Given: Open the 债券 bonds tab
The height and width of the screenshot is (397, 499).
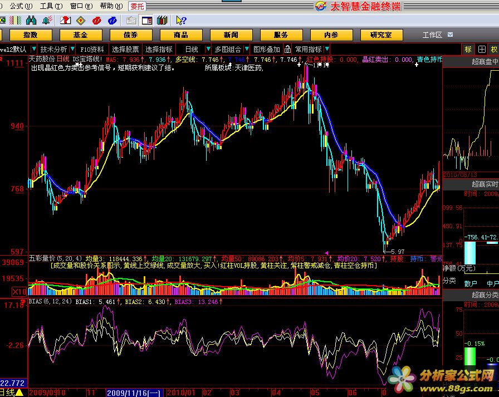Looking at the screenshot, I should click(131, 35).
